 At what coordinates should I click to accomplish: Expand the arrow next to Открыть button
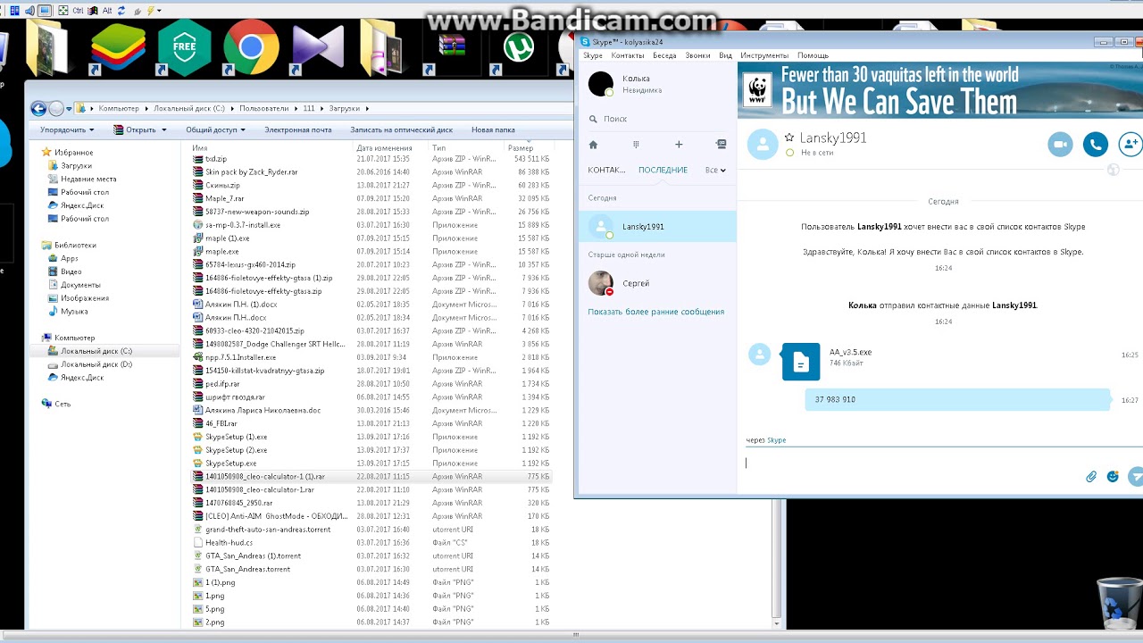pyautogui.click(x=163, y=130)
